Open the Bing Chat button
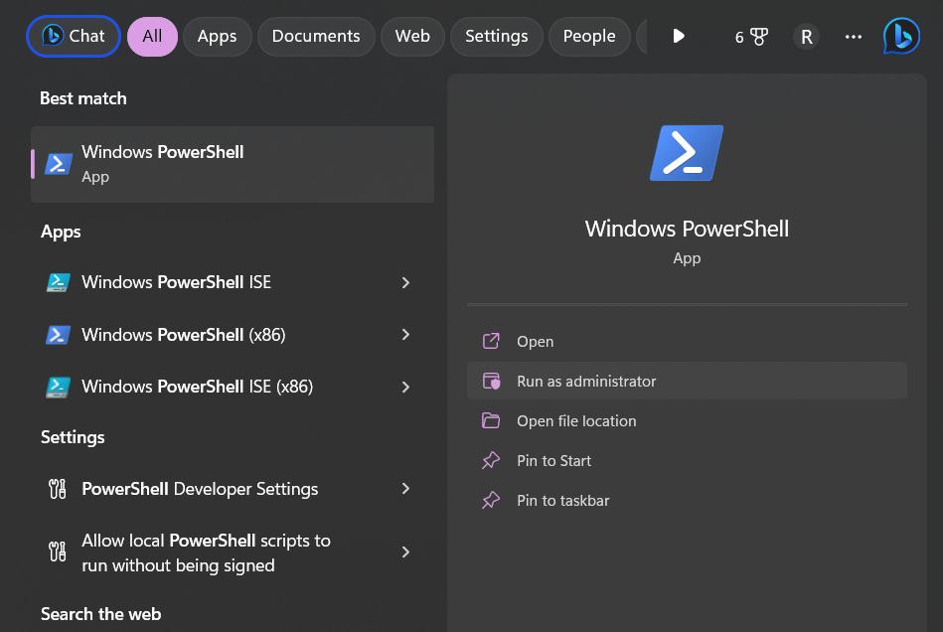943x632 pixels. tap(74, 37)
